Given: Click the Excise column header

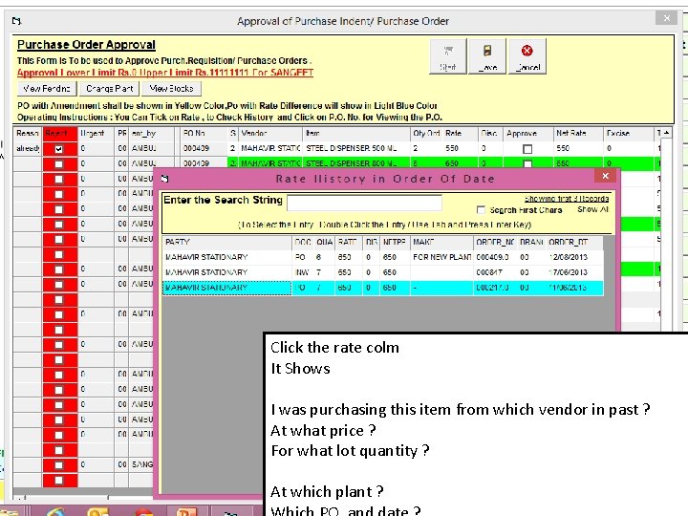Looking at the screenshot, I should pos(629,133).
